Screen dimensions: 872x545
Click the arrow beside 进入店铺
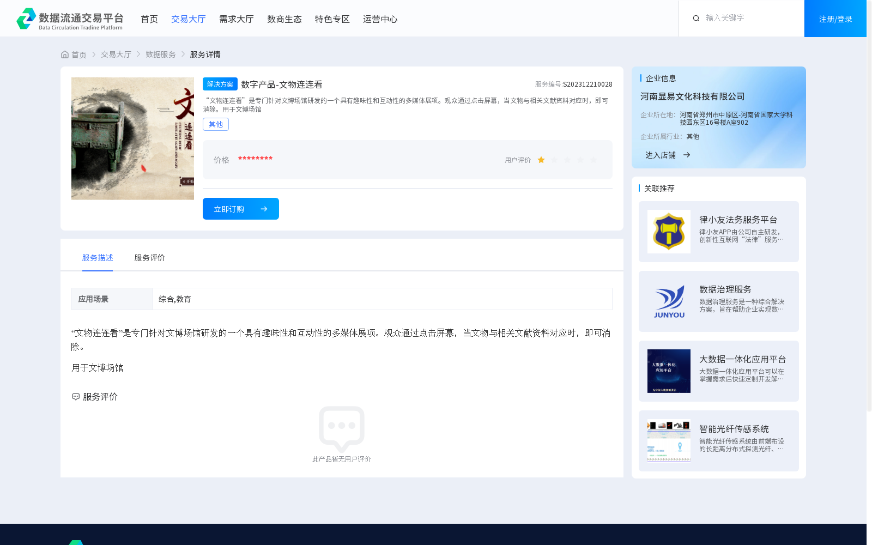point(687,155)
